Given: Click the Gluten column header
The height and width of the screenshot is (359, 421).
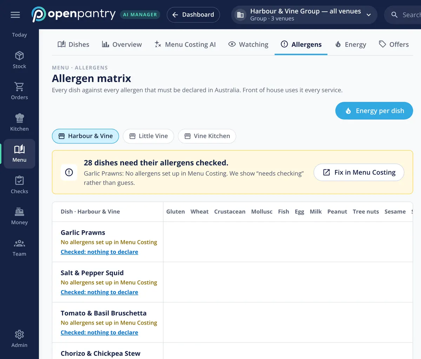Looking at the screenshot, I should 175,212.
